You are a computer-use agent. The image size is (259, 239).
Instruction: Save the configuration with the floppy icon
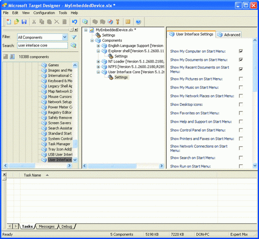(24, 22)
